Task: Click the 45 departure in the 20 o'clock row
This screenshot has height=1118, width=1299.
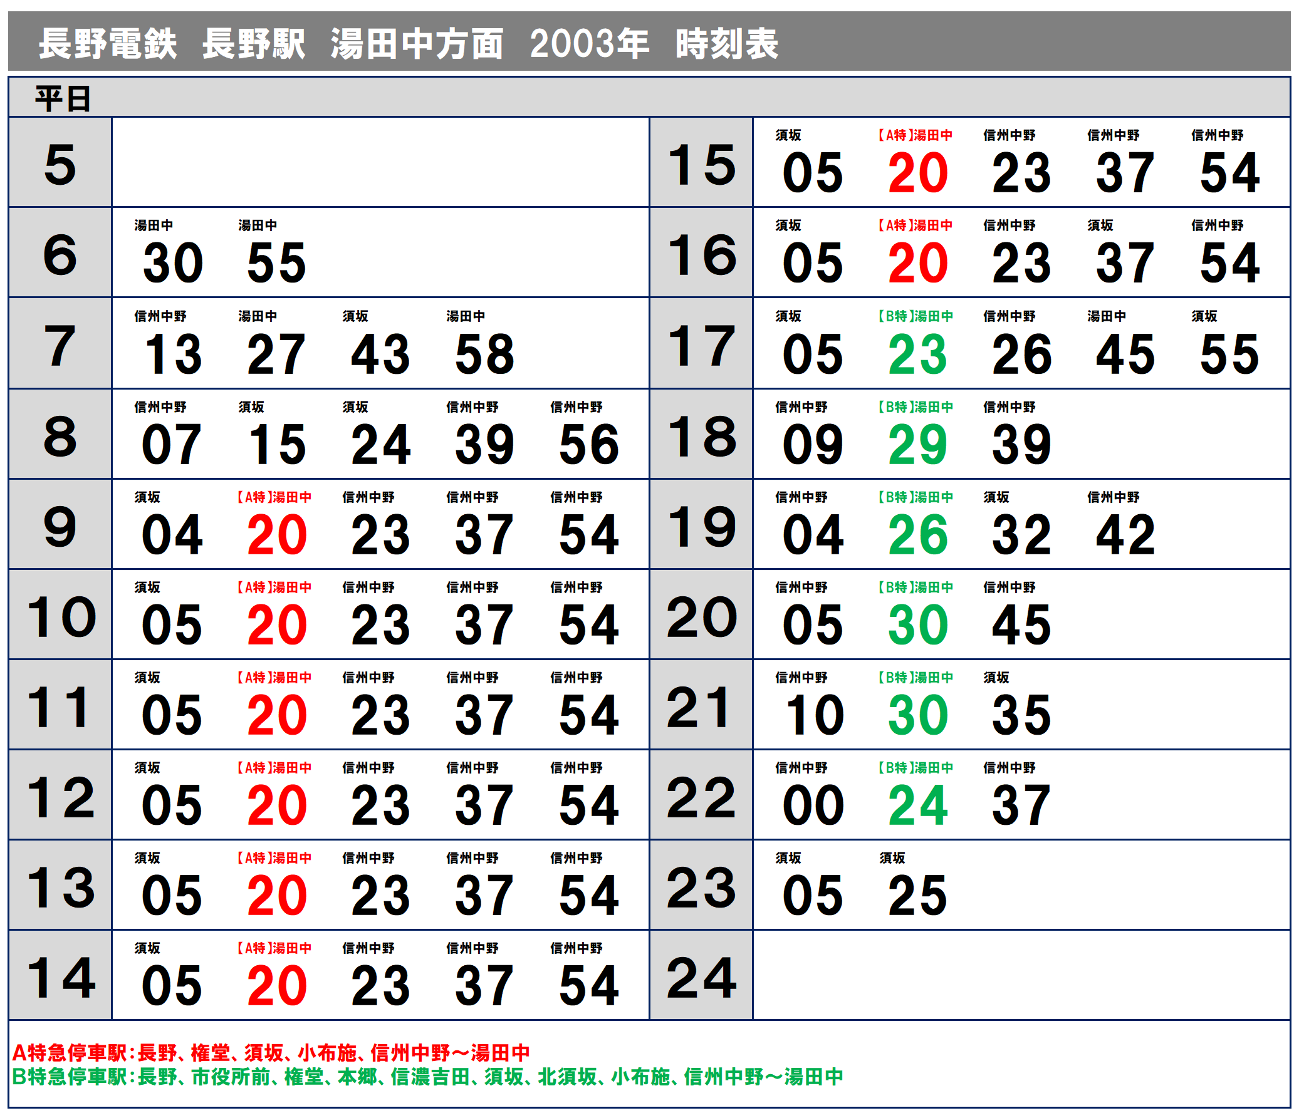Action: (x=1021, y=626)
